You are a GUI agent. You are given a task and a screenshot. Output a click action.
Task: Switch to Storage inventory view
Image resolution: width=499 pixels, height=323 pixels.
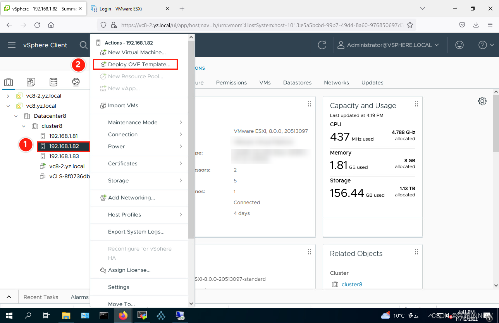coord(53,82)
